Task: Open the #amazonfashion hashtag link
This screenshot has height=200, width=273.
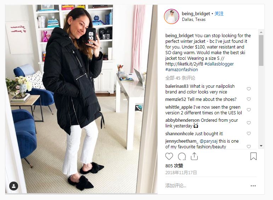Action: (x=181, y=70)
